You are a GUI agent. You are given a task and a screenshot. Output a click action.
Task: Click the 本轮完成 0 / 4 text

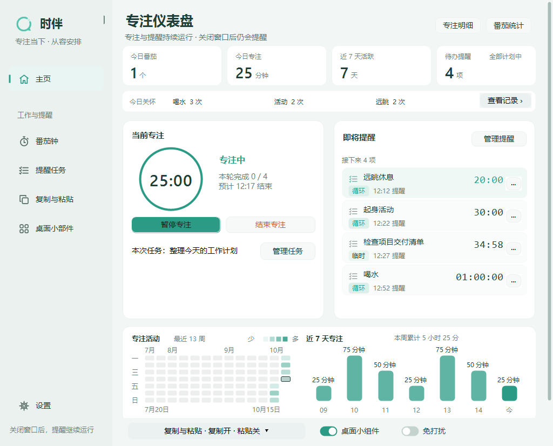pos(243,176)
